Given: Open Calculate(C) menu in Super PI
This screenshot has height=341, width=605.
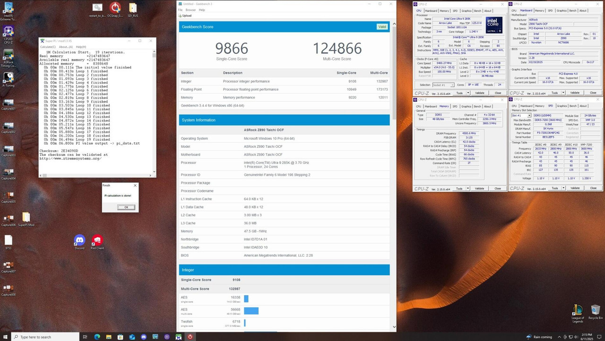Looking at the screenshot, I should [x=48, y=47].
